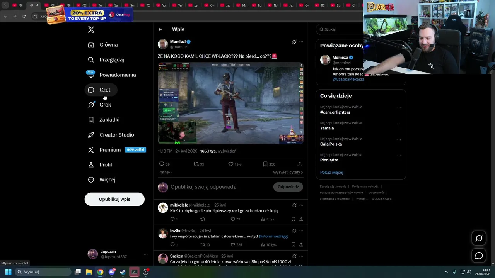Click Grok icon on Inv3e reply
Image resolution: width=495 pixels, height=278 pixels.
pos(294,231)
